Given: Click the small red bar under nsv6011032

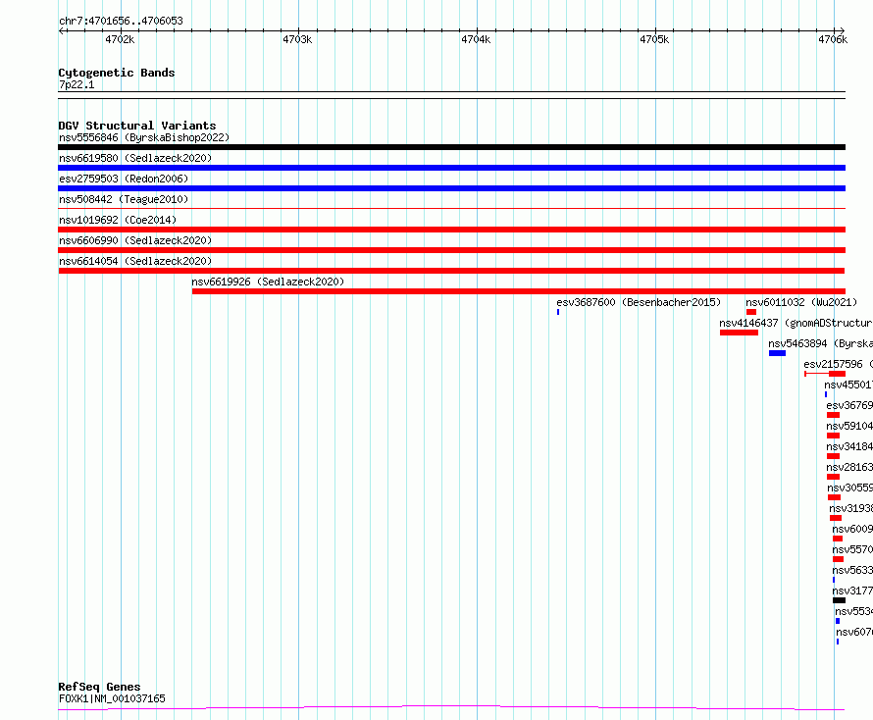Looking at the screenshot, I should [x=751, y=312].
